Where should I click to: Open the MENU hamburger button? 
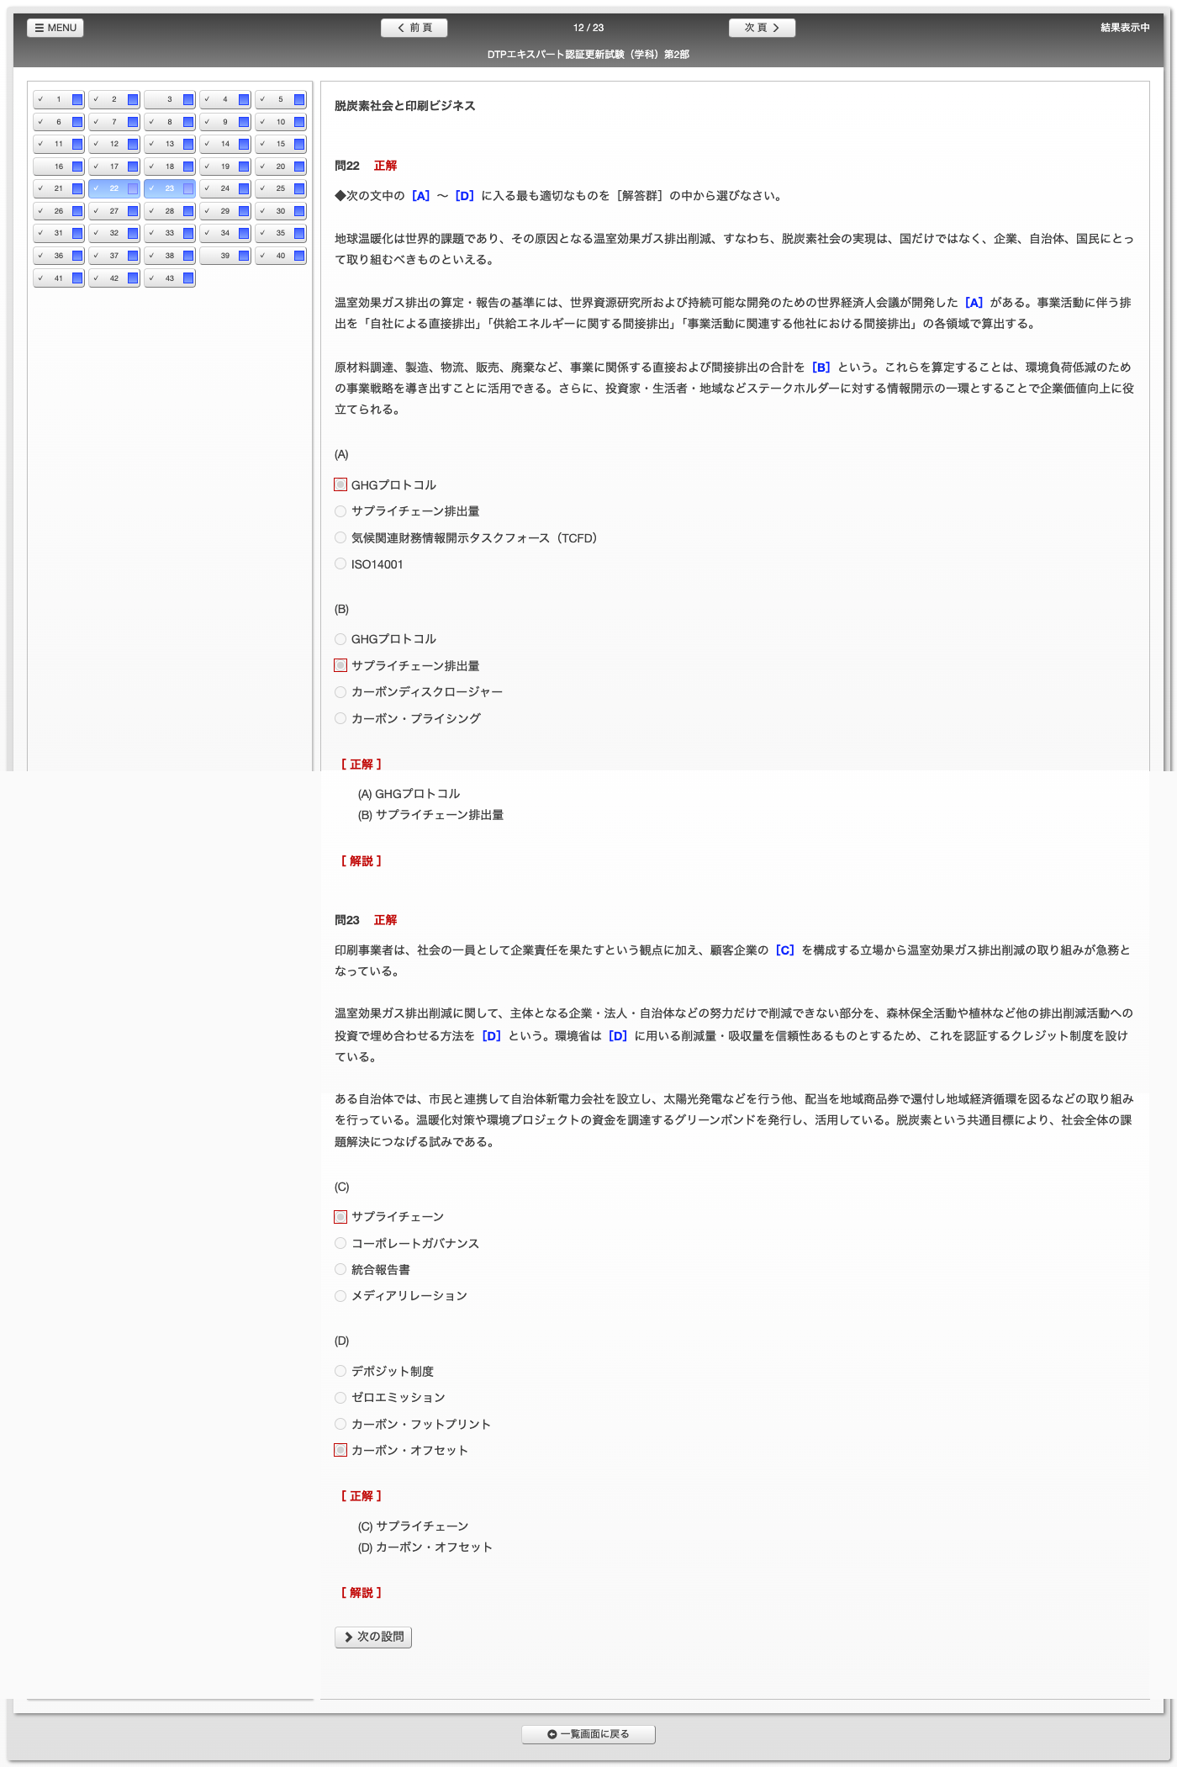(55, 28)
